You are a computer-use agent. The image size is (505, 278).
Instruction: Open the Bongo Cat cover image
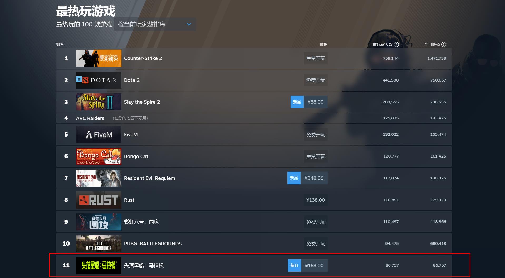click(99, 156)
